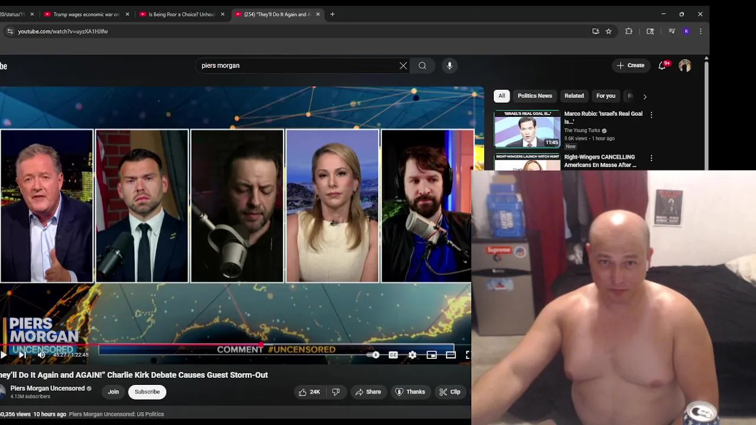Open Marco Rubio video thumbnail

(x=527, y=129)
